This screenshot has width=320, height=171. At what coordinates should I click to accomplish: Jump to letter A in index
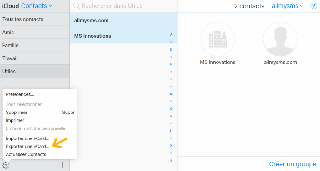tap(171, 35)
